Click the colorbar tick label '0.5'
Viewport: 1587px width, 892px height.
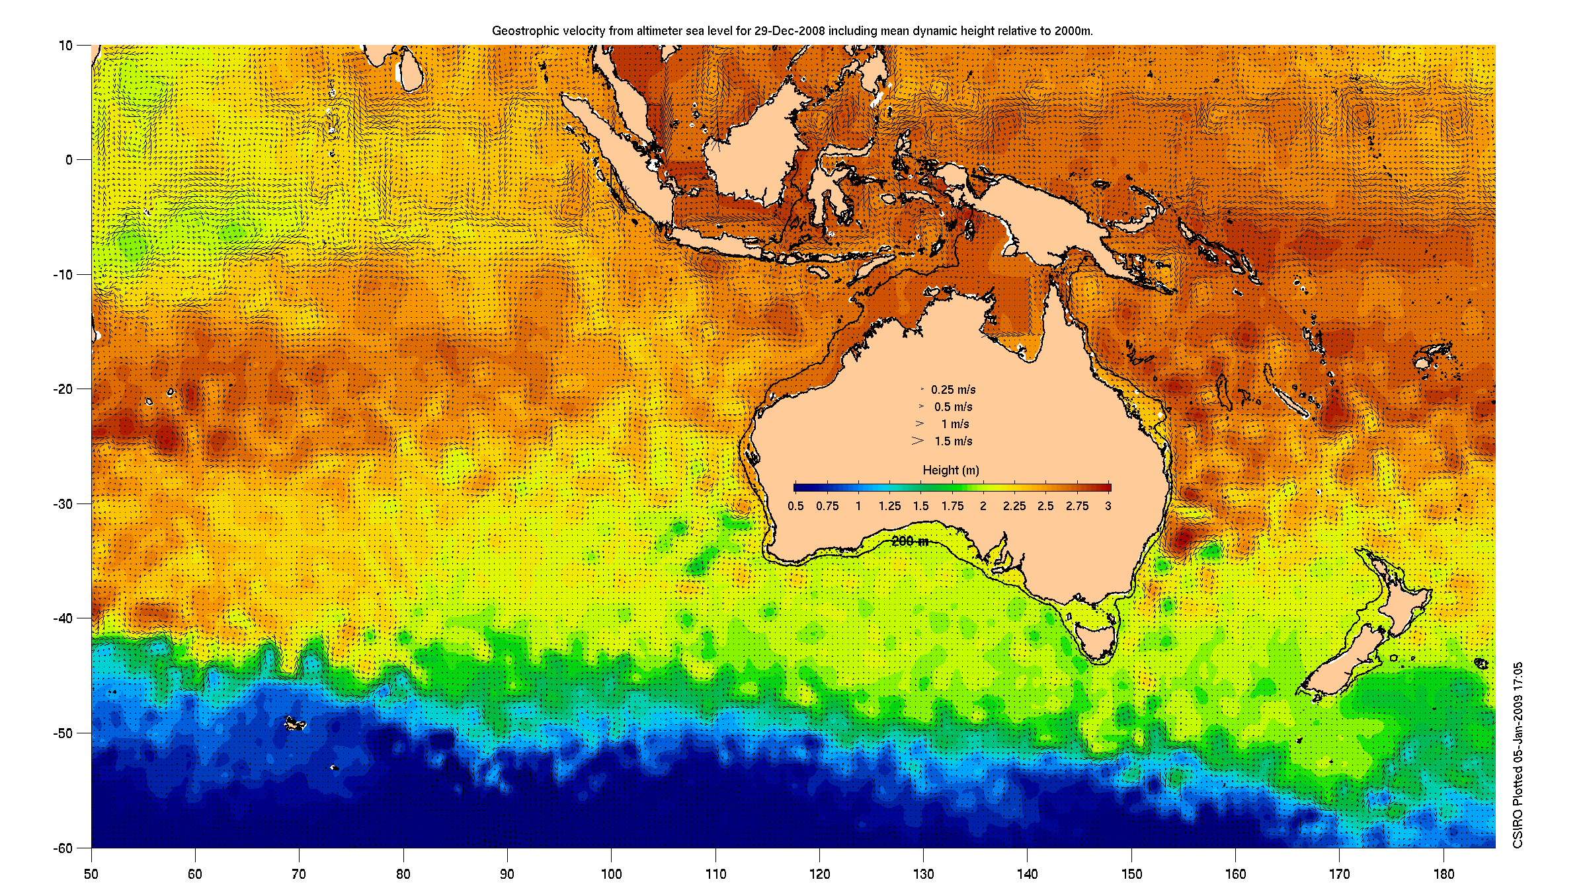point(795,506)
